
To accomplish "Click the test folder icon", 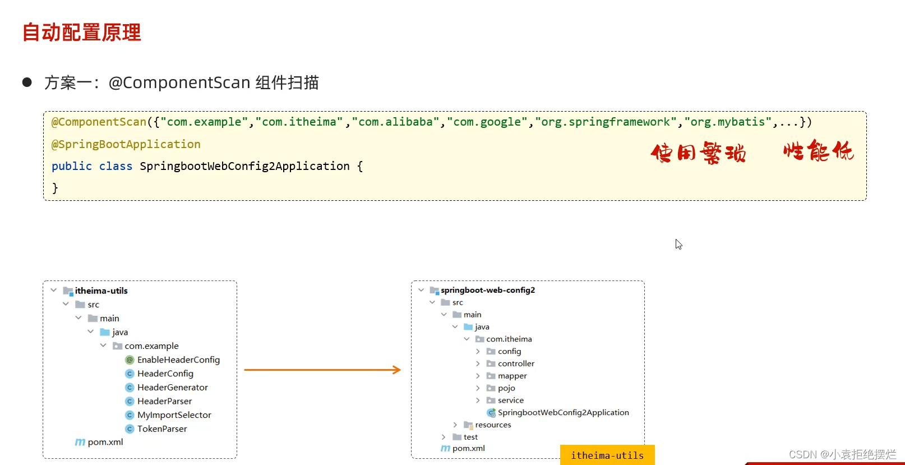I will [457, 437].
